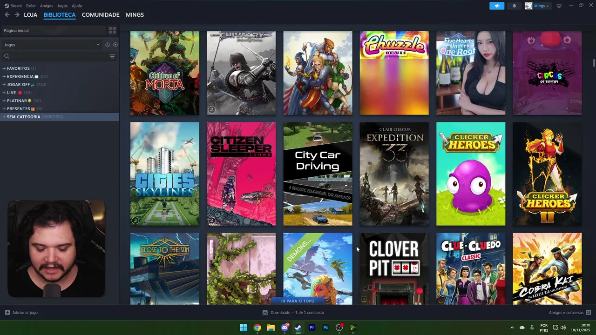596x335 pixels.
Task: Open Close to the Sun cover
Action: (x=165, y=269)
